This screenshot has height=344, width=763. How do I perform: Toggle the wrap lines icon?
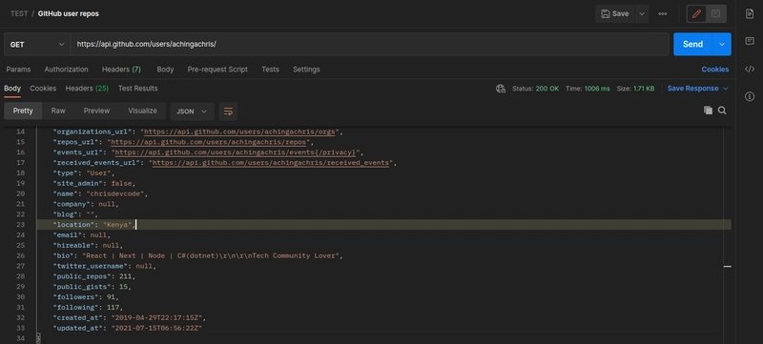228,111
